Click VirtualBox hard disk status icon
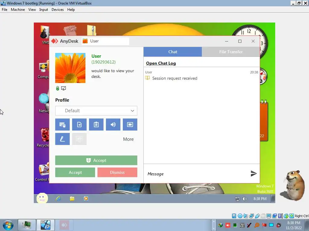Viewport: 309px width, 231px height. click(234, 216)
